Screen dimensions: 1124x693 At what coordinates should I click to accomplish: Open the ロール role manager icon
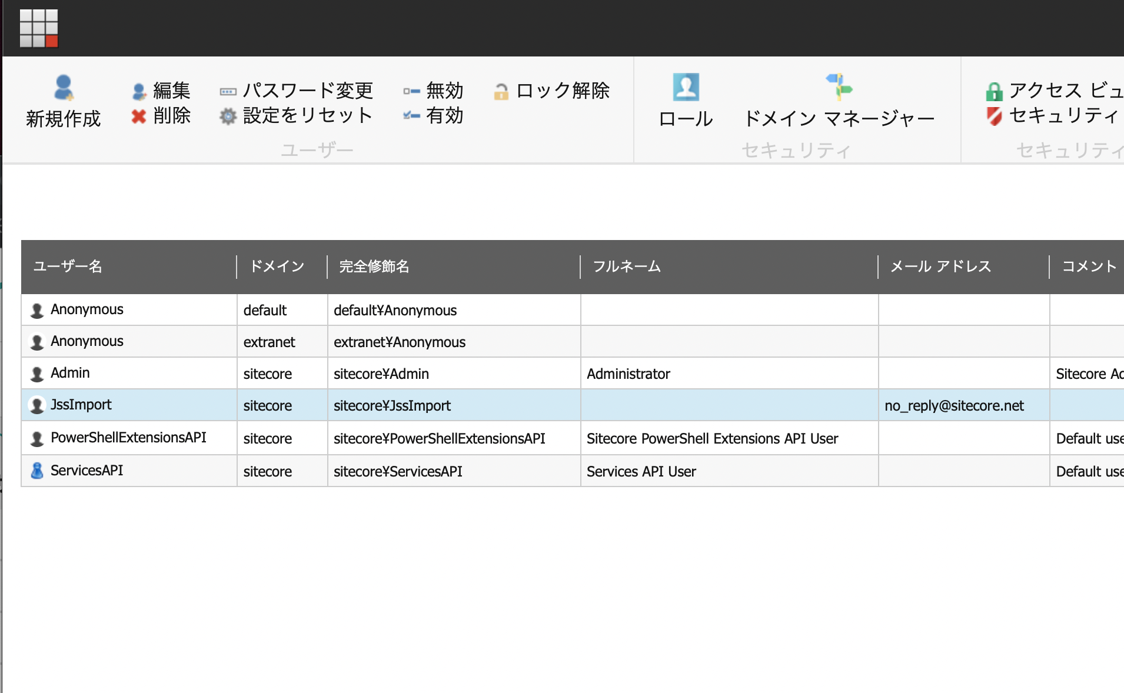click(x=686, y=87)
